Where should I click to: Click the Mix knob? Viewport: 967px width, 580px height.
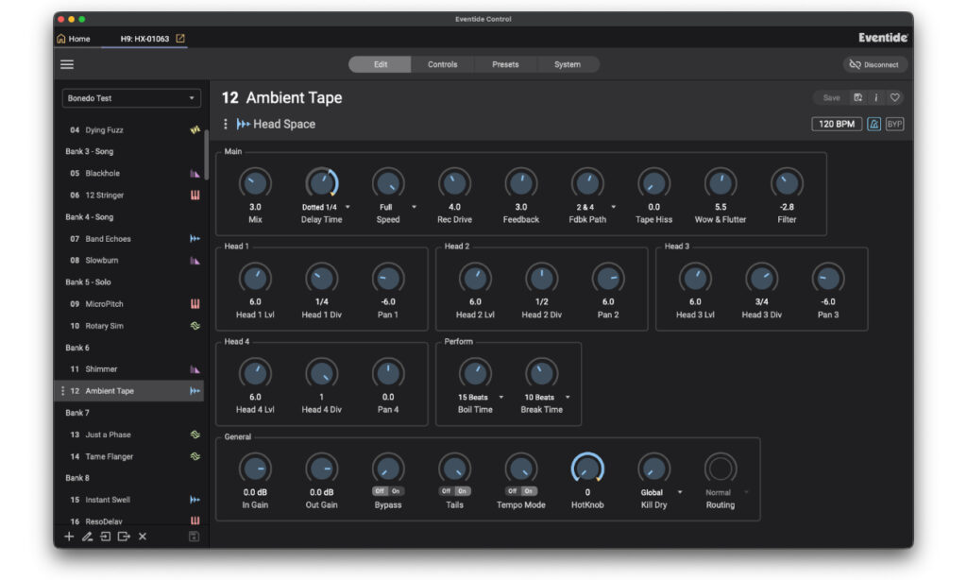(x=255, y=183)
